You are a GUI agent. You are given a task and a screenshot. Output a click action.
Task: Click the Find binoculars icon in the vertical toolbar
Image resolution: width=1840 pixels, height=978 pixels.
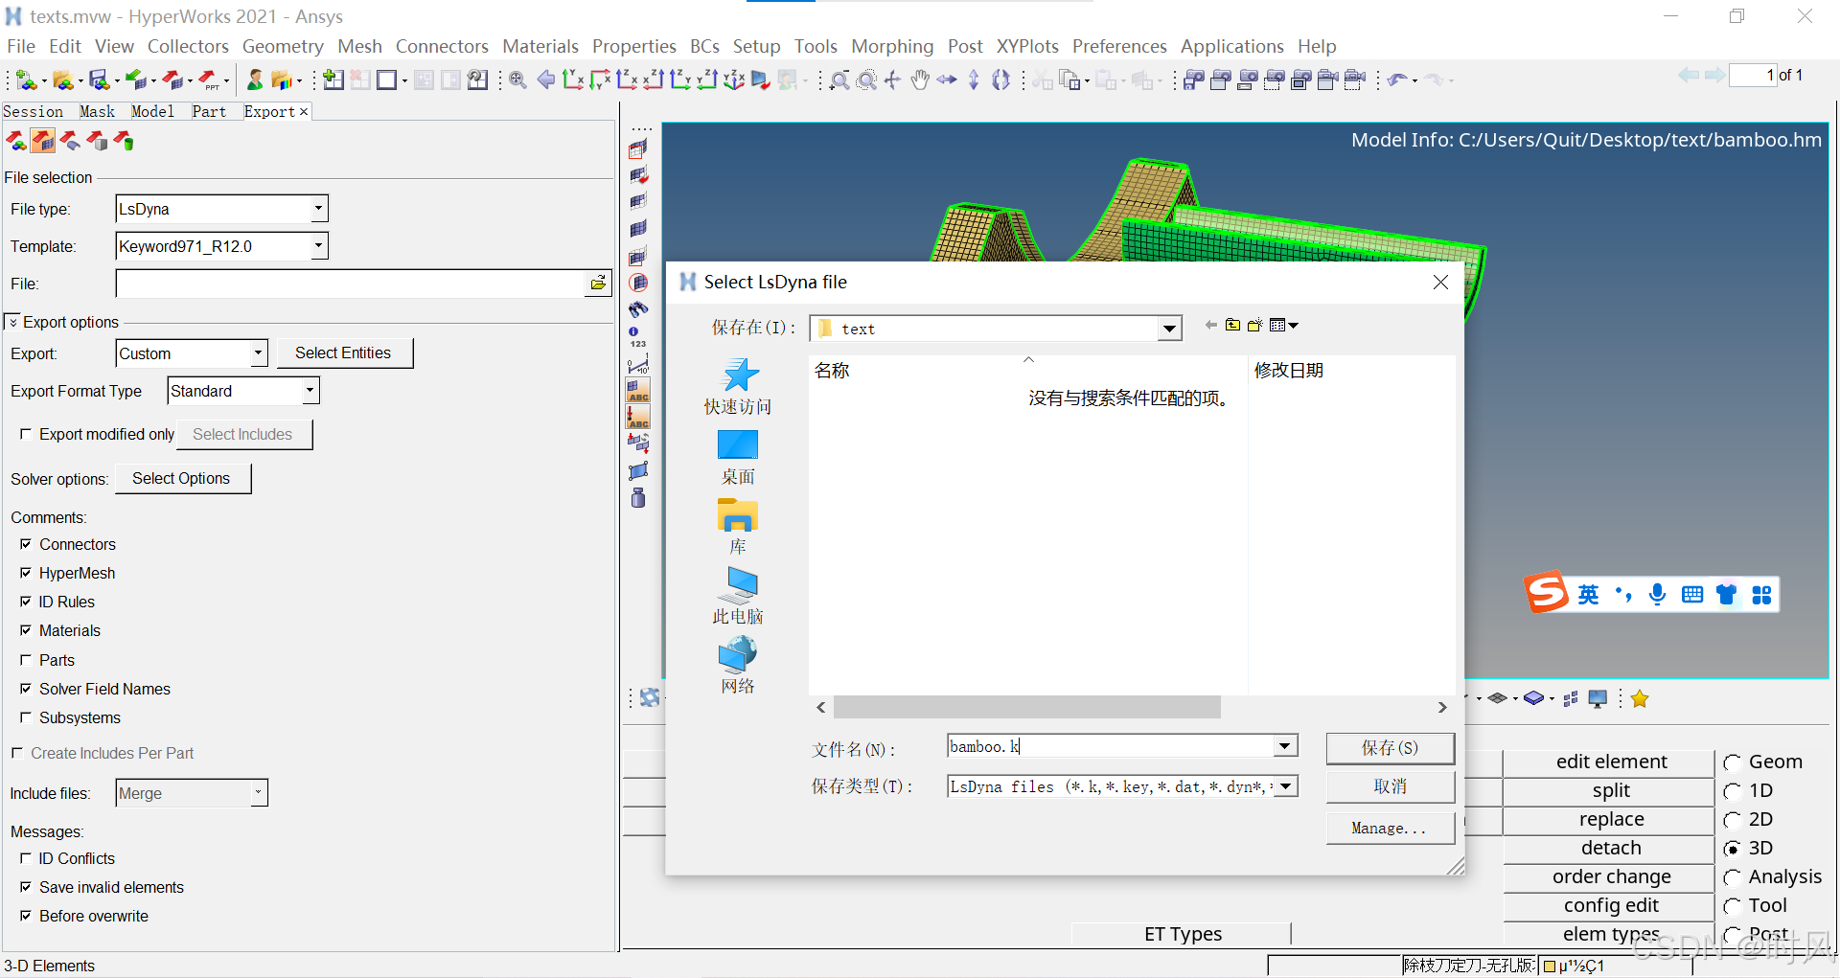point(638,309)
